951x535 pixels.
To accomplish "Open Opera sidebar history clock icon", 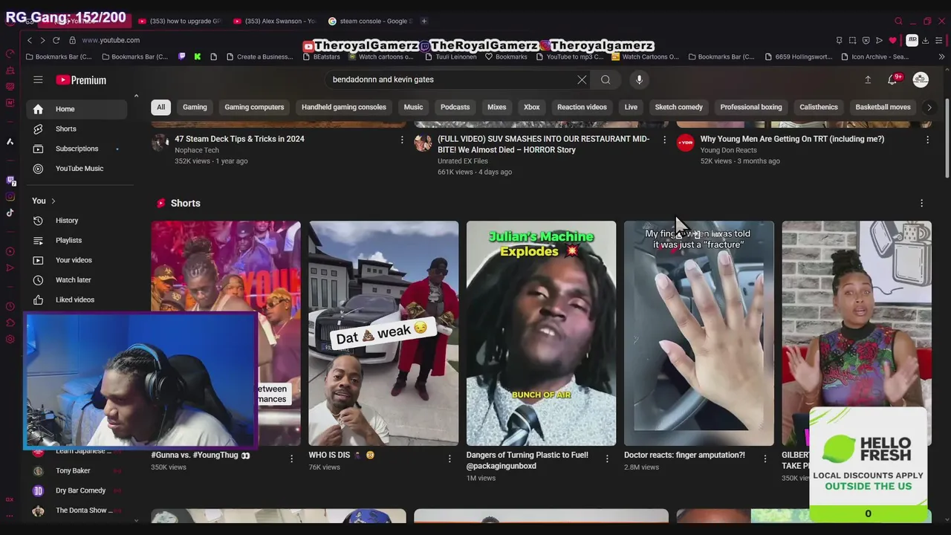I will pos(10,306).
